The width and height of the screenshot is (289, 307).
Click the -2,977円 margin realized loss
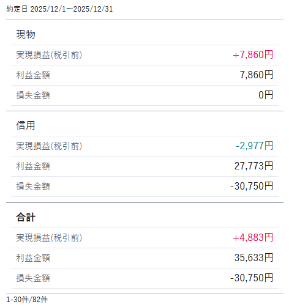tap(254, 146)
